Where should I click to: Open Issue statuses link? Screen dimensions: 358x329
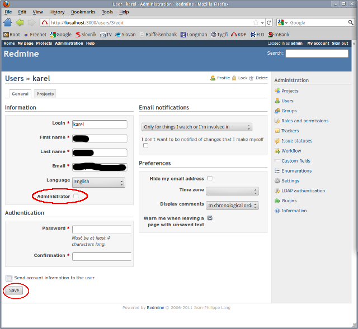[297, 141]
